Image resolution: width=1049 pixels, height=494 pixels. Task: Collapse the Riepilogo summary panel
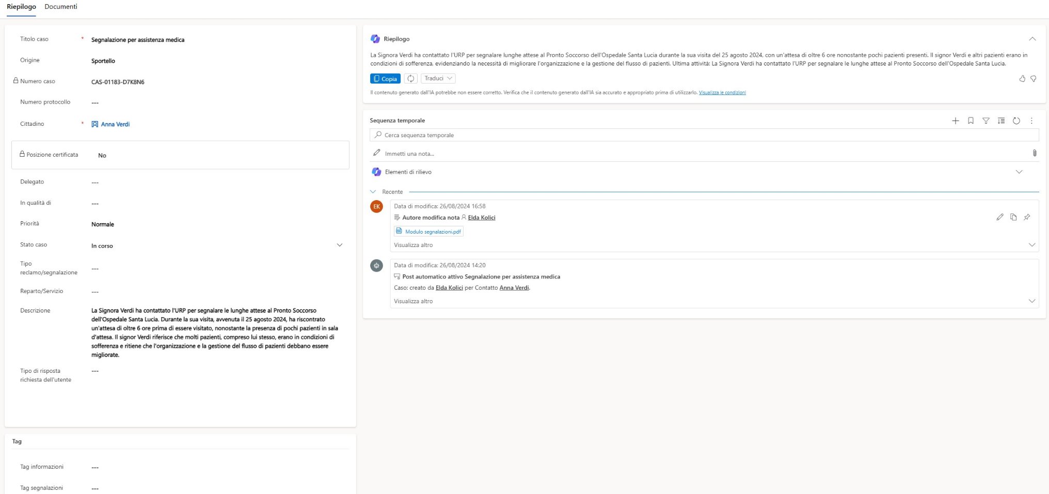click(1032, 39)
